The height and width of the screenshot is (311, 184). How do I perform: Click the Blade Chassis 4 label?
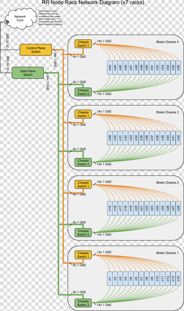167,42
